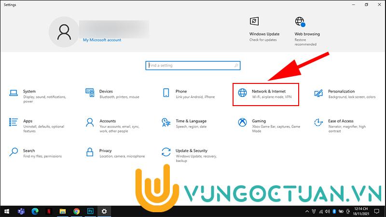The height and width of the screenshot is (217, 386).
Task: Open the System settings category
Action: 38,96
